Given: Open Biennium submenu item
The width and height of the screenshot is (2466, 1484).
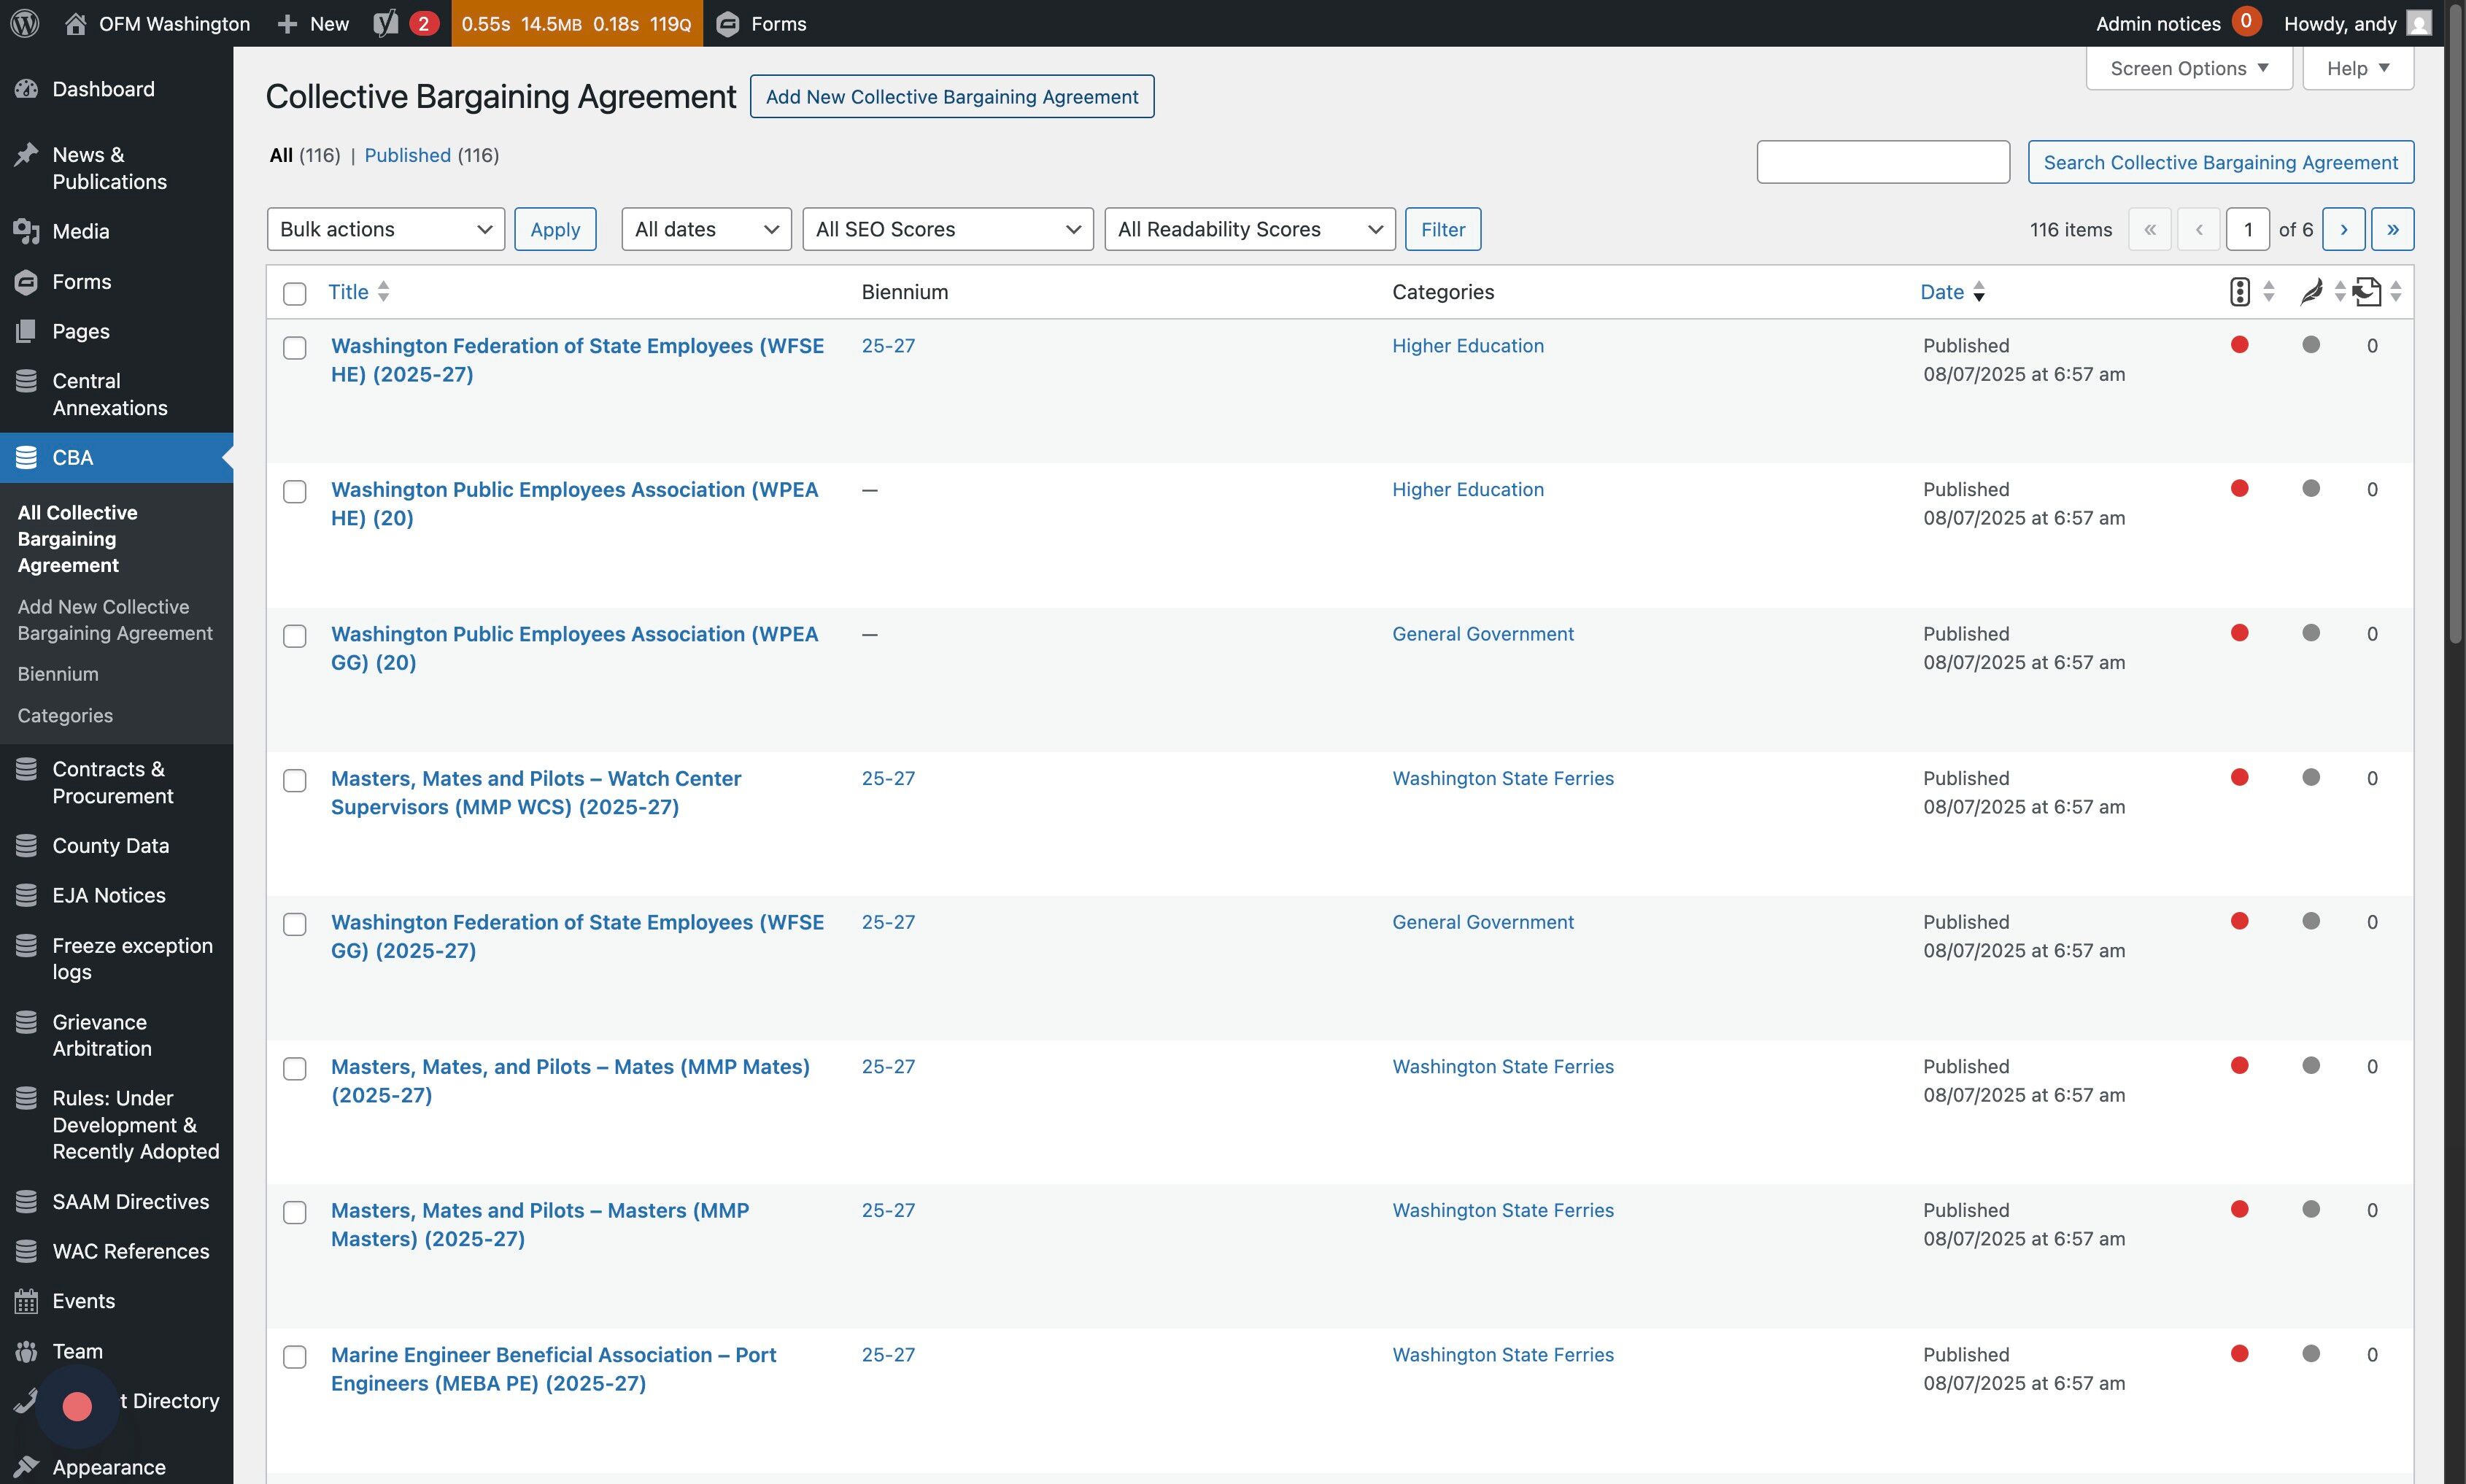Looking at the screenshot, I should point(58,674).
